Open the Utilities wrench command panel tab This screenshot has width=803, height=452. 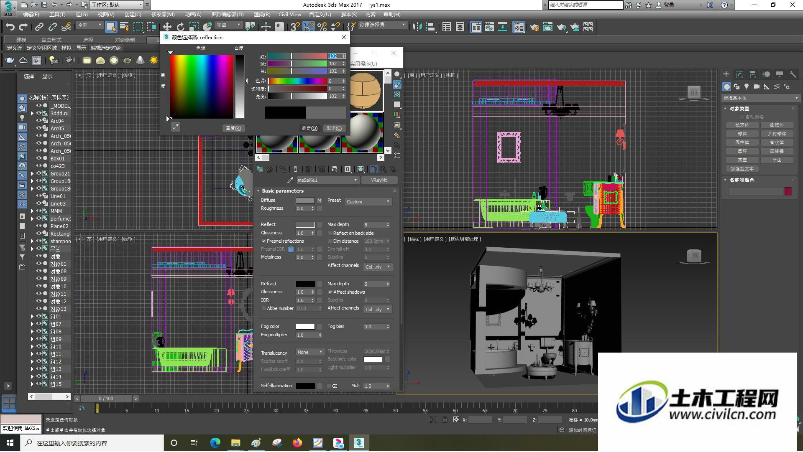pos(793,74)
